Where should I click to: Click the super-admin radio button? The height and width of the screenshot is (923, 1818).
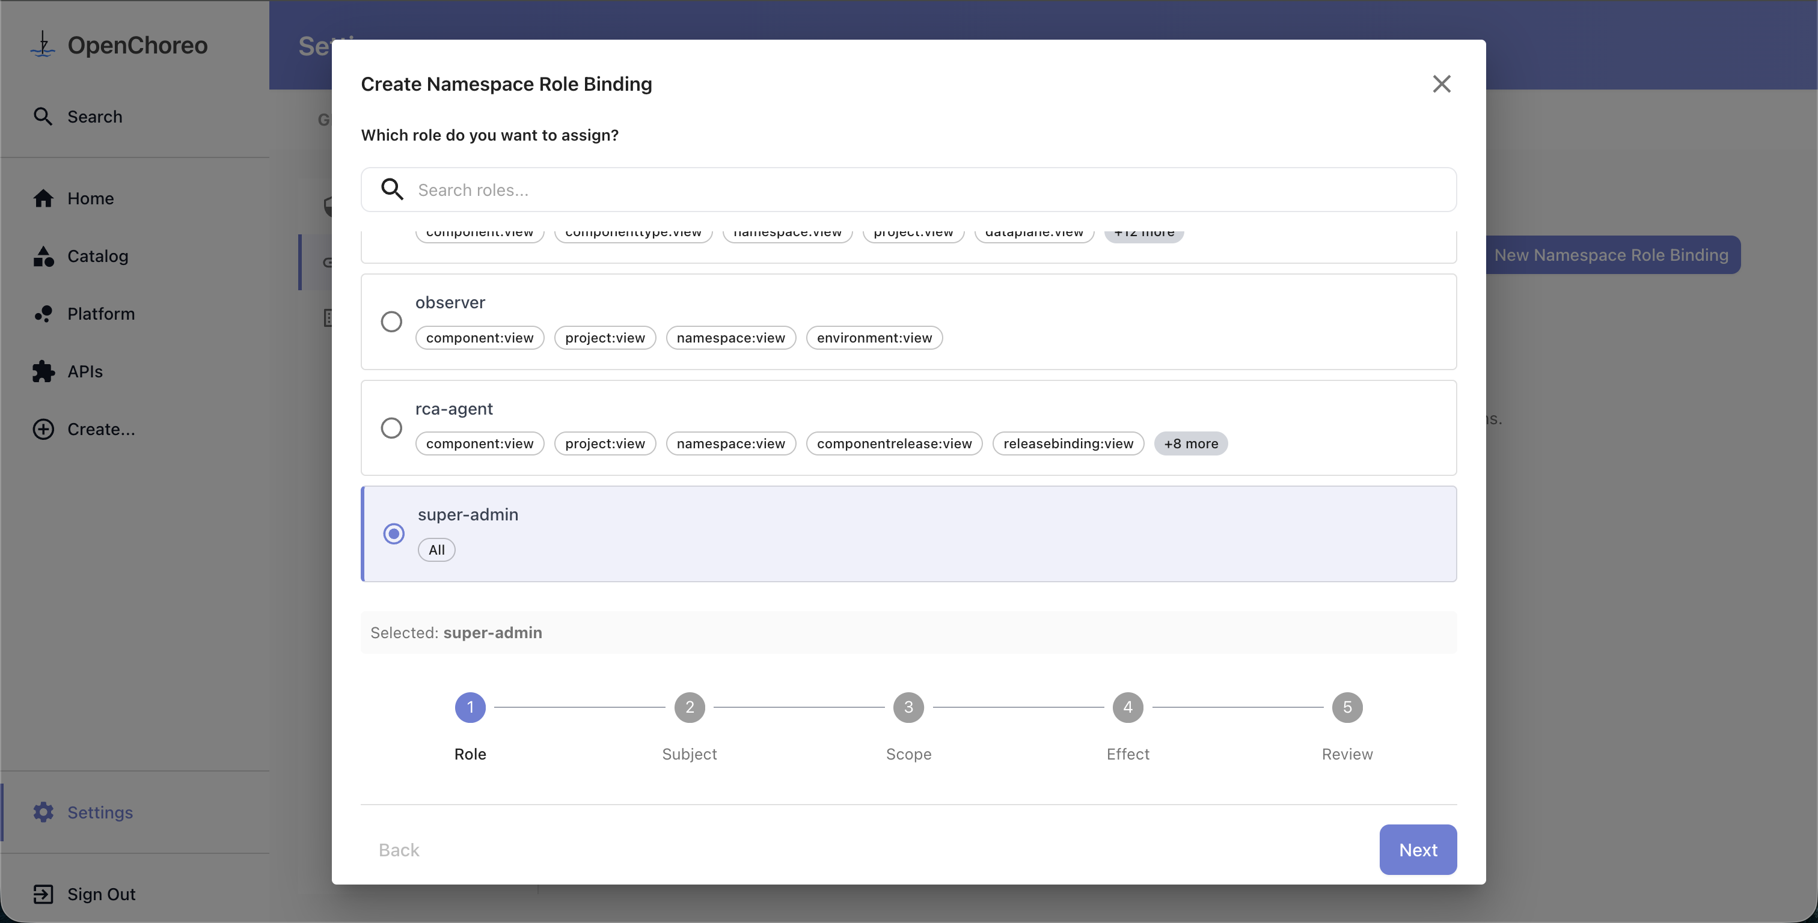pos(394,534)
